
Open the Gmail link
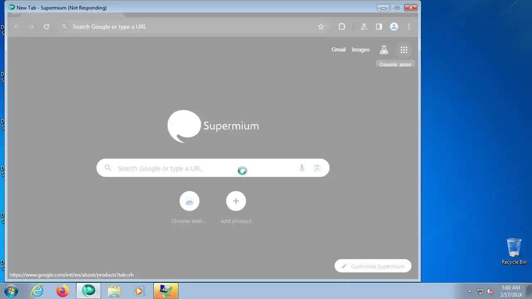pyautogui.click(x=338, y=49)
